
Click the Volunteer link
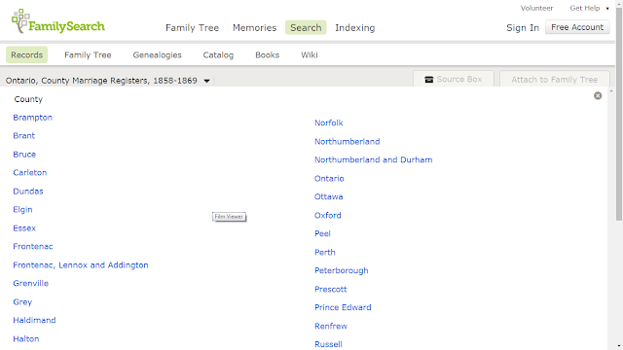(x=536, y=8)
